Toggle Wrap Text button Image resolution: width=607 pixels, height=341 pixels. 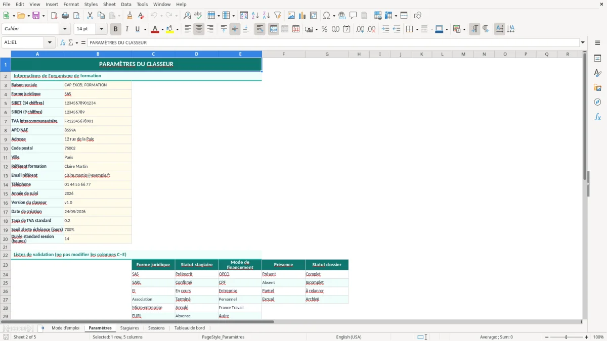click(260, 29)
